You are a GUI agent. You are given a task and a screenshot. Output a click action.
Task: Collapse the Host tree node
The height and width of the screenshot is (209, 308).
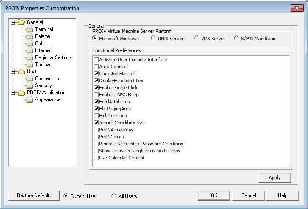coord(13,71)
